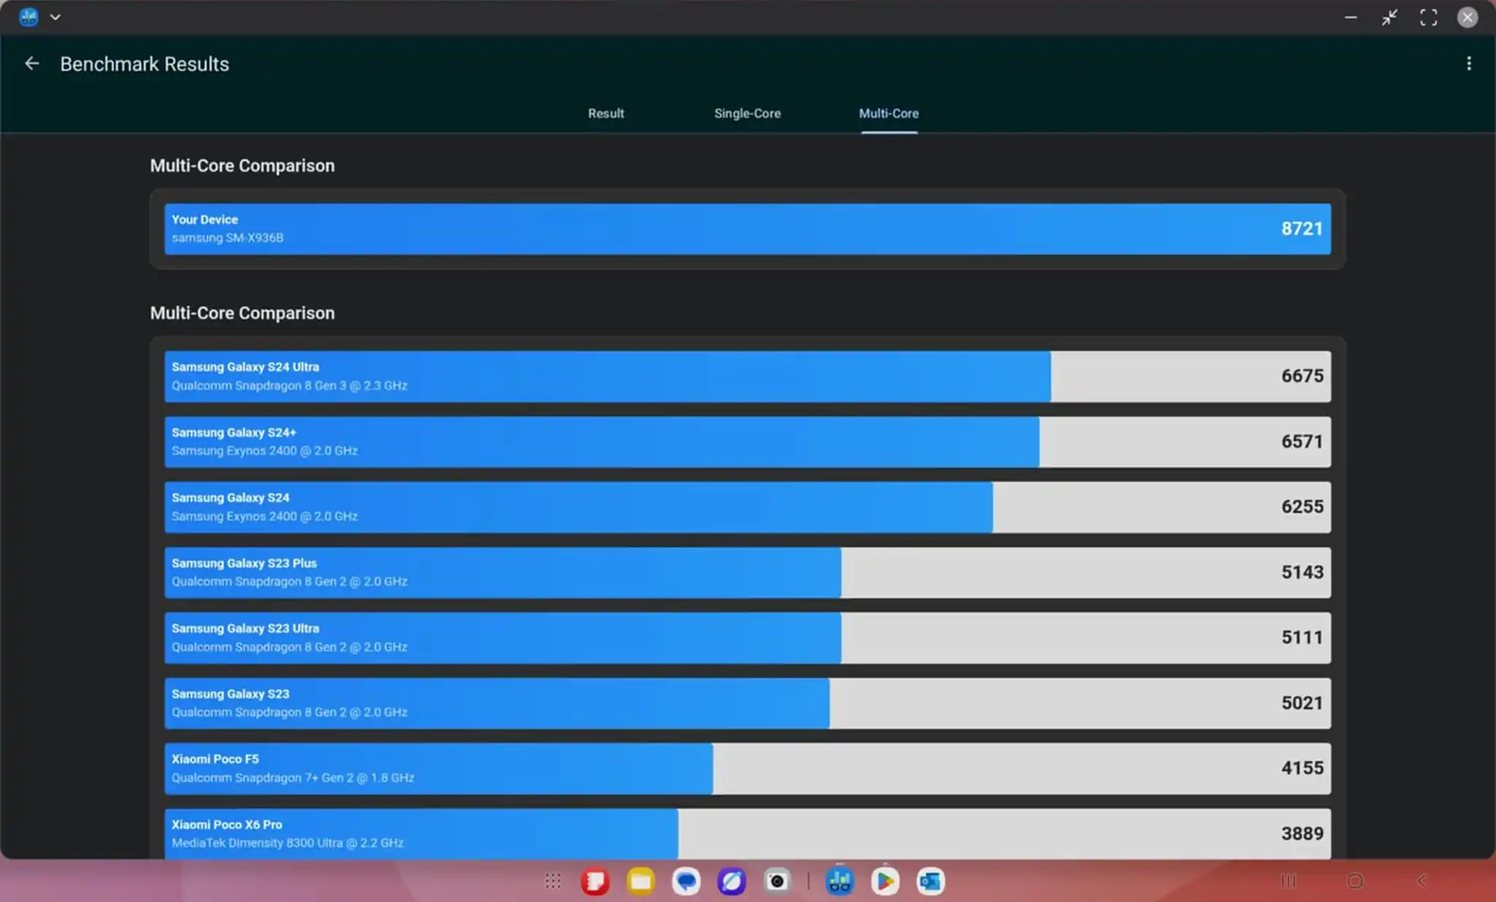This screenshot has height=902, width=1496.
Task: Tap the home navigation button
Action: [x=1355, y=881]
